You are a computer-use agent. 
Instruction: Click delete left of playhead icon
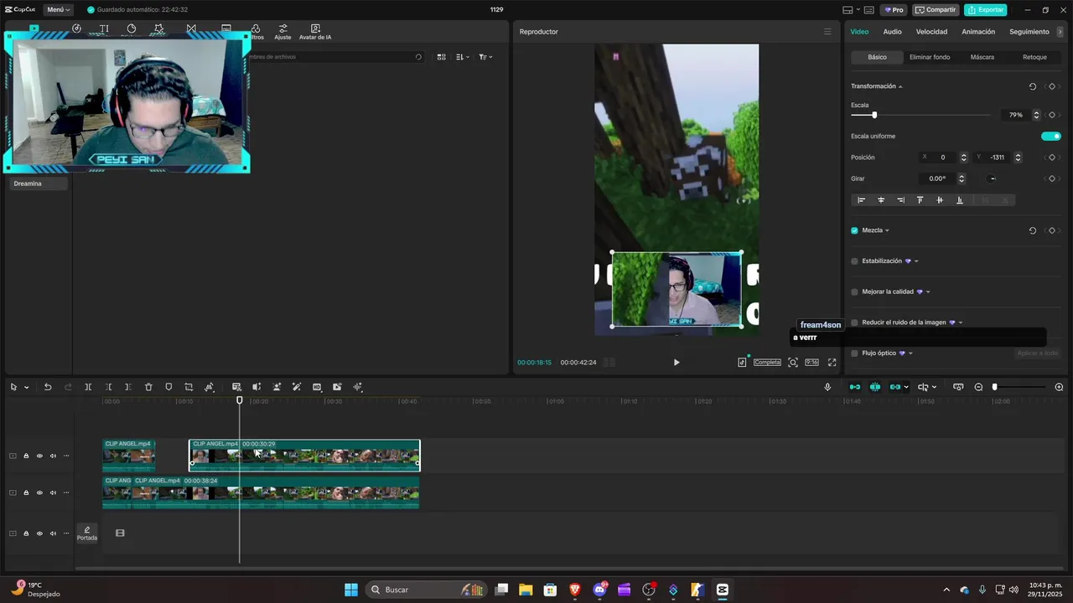(x=109, y=387)
